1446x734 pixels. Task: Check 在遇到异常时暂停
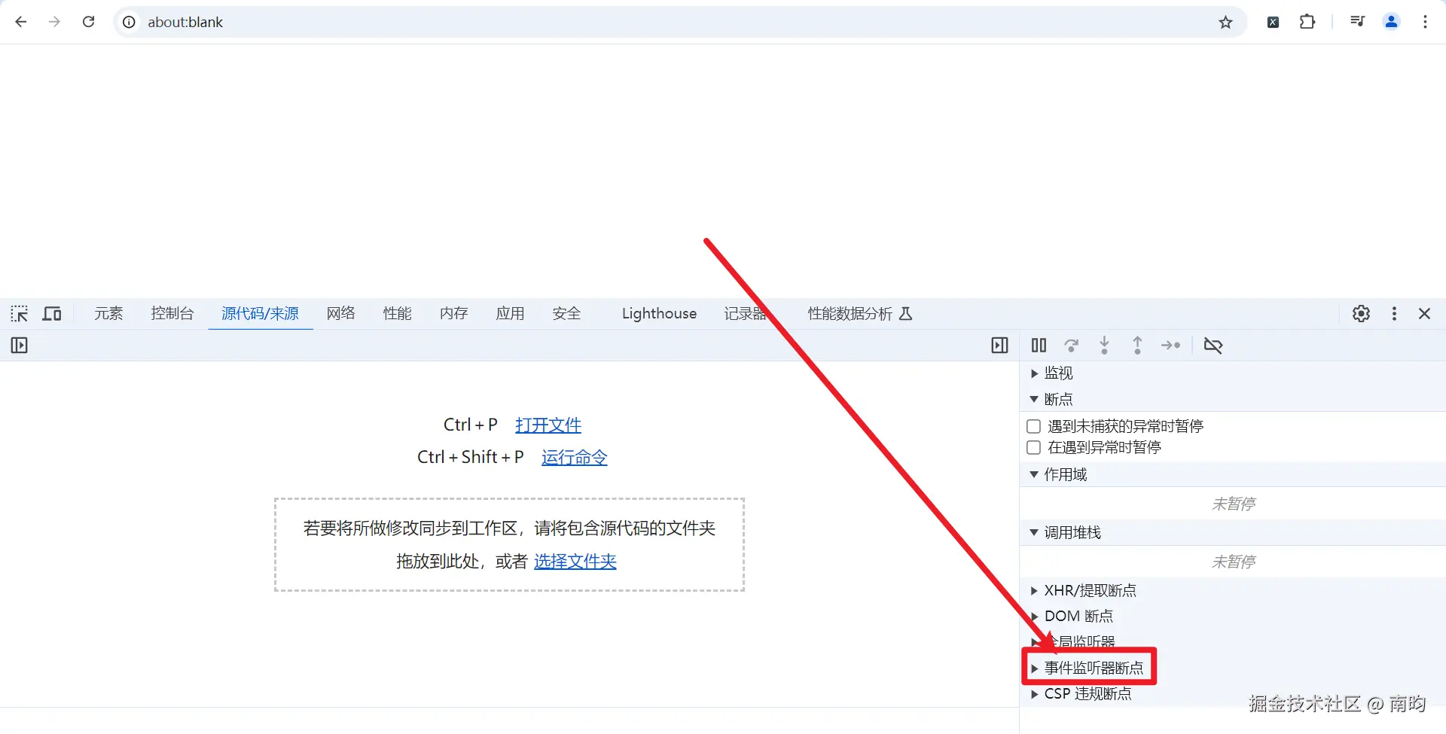tap(1034, 447)
